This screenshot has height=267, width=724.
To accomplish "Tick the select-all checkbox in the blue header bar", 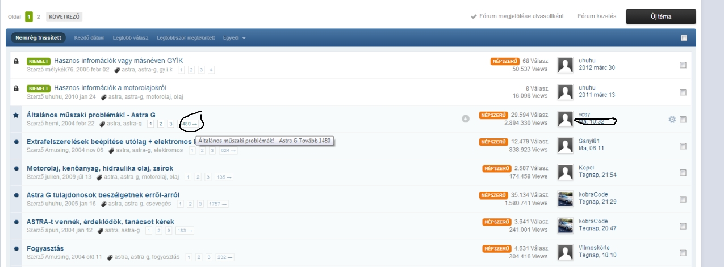I will (x=684, y=38).
